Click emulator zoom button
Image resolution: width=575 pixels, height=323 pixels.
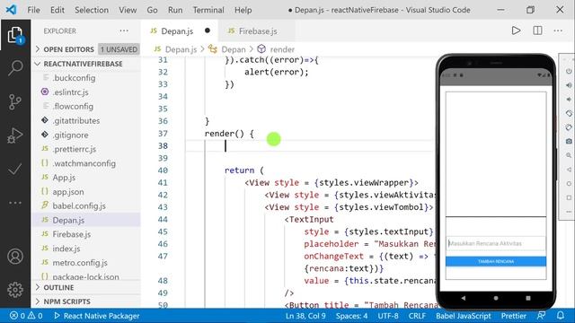coord(569,155)
